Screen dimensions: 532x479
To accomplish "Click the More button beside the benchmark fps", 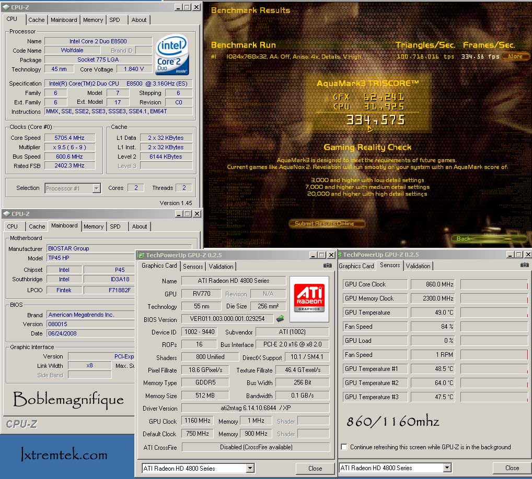I will pos(515,56).
